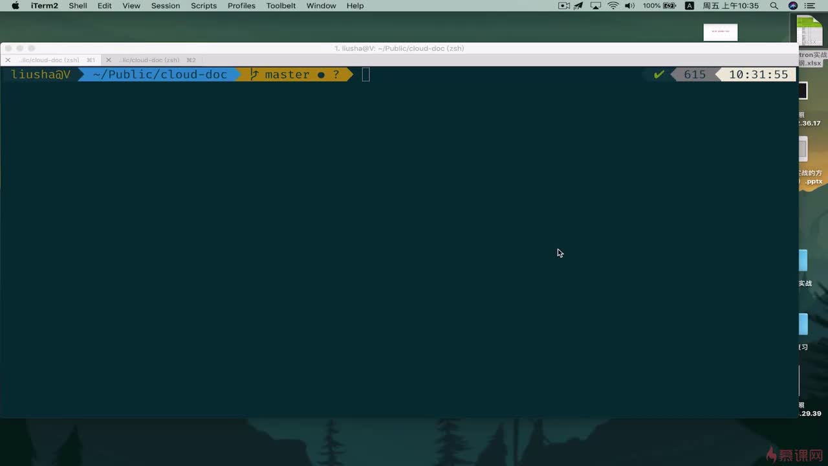Open the Session menu
This screenshot has height=466, width=828.
click(166, 6)
